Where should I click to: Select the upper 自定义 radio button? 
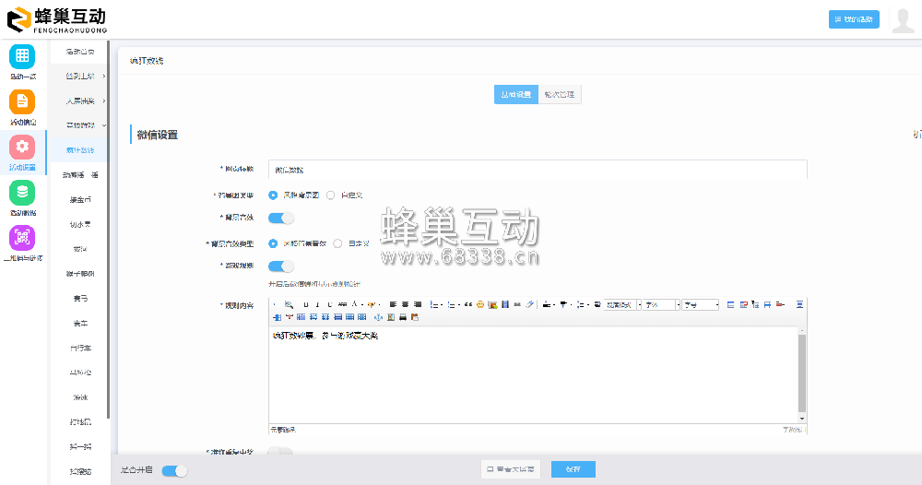pos(331,195)
